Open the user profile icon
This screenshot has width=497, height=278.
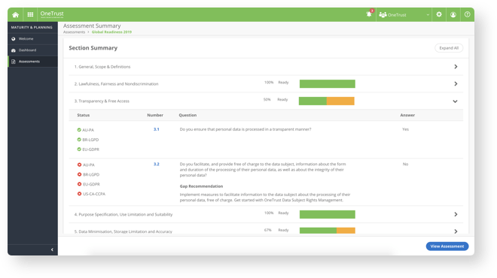(453, 14)
